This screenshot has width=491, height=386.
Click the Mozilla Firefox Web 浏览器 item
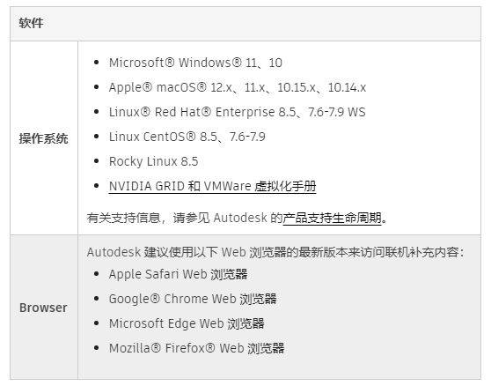coord(196,348)
